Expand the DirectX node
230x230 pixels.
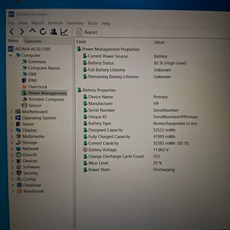click(x=12, y=155)
